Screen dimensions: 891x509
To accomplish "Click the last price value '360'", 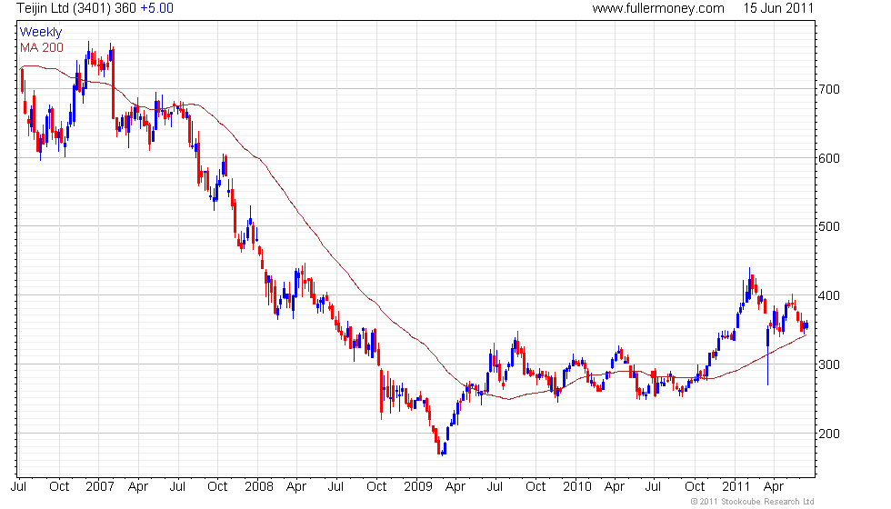I will [125, 8].
